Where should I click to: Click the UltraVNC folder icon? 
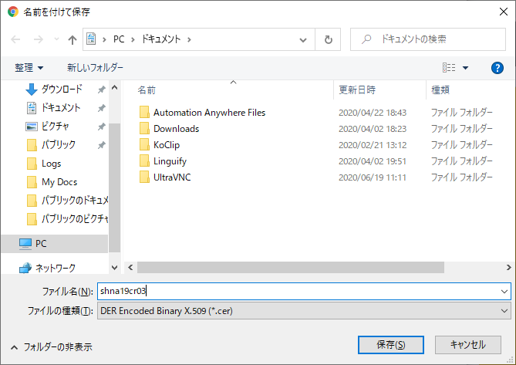[144, 177]
